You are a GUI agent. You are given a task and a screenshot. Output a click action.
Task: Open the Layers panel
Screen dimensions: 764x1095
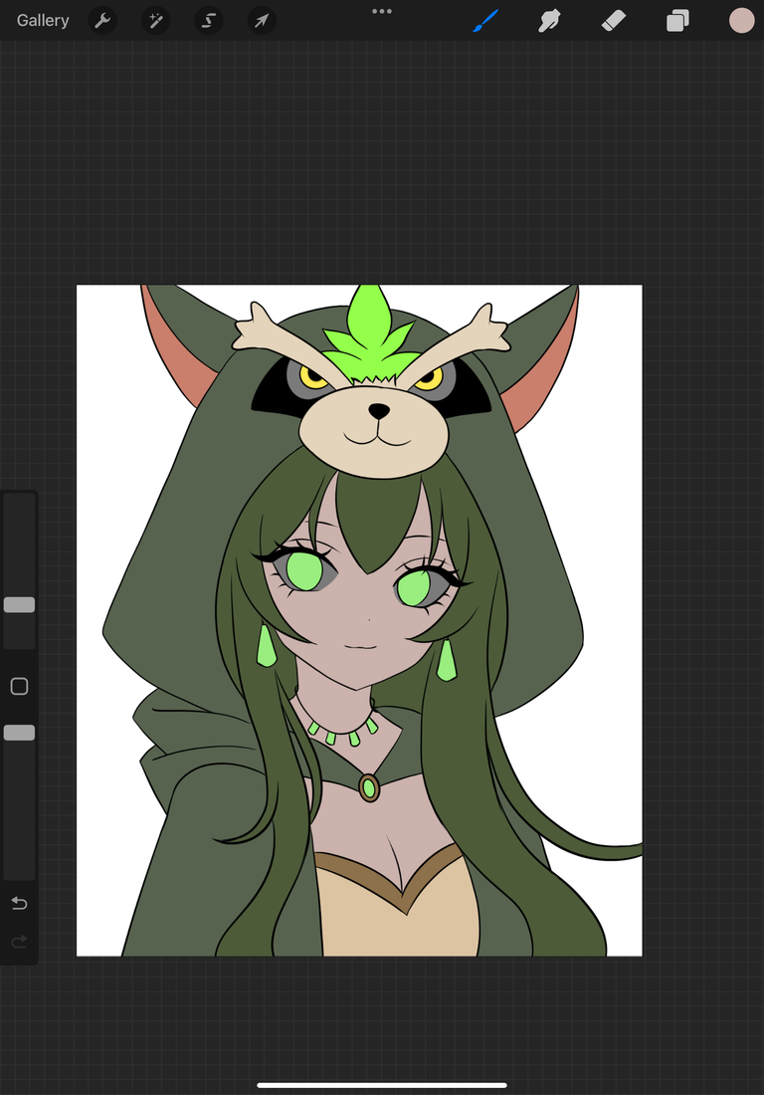[x=677, y=21]
